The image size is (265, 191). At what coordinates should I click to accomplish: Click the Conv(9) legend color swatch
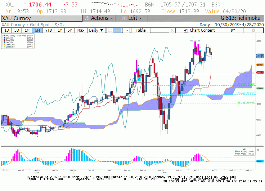(5, 38)
